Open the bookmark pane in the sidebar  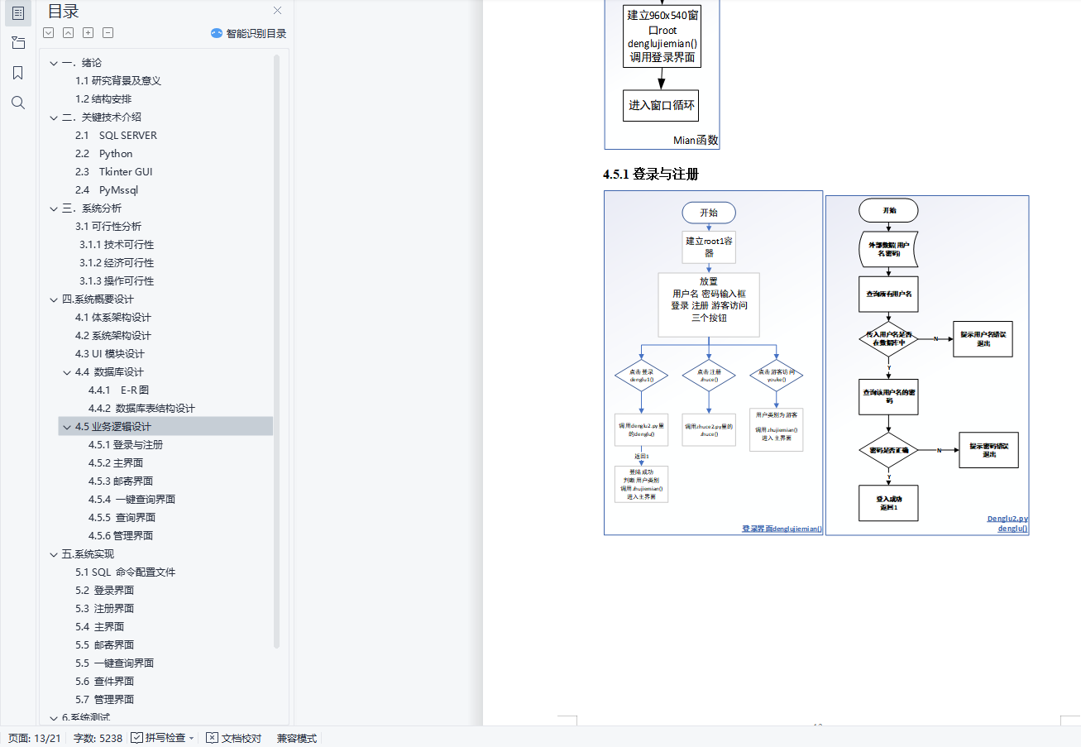click(18, 73)
